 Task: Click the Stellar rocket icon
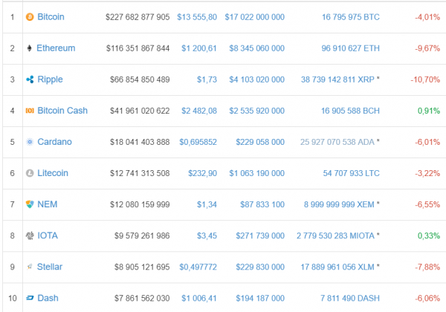coord(30,267)
